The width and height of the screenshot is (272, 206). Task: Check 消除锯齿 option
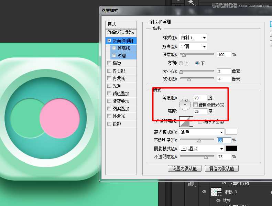tap(200, 121)
